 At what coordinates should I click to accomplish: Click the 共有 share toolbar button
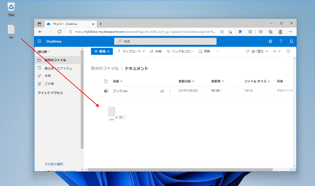pyautogui.click(x=156, y=51)
